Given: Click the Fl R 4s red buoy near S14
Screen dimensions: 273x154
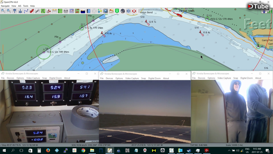Looking at the screenshot, I should click(x=201, y=33).
